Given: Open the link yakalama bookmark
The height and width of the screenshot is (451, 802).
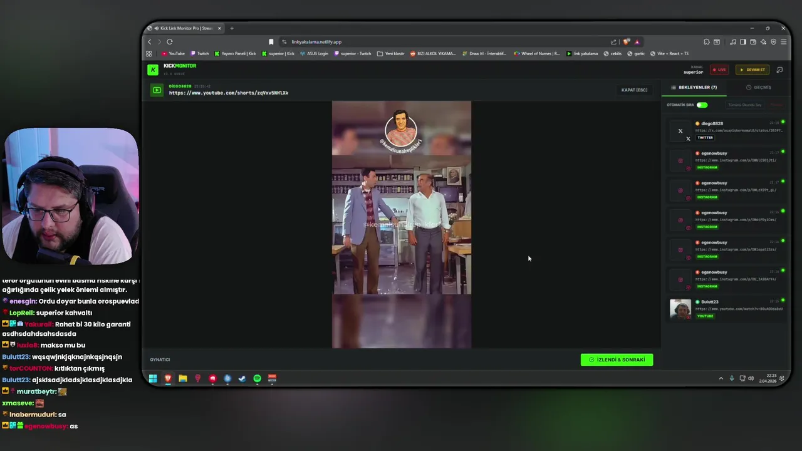Looking at the screenshot, I should (582, 53).
